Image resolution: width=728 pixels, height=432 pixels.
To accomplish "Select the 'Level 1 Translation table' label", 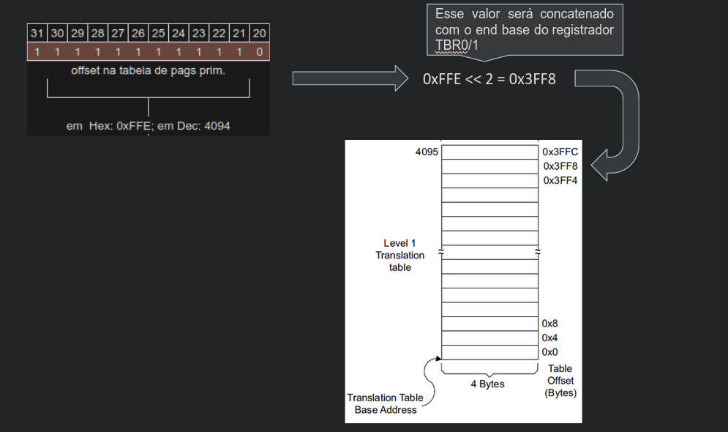I will click(399, 255).
